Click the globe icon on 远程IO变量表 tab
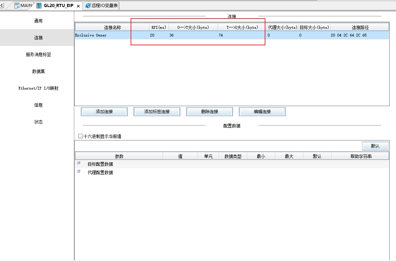This screenshot has height=262, width=396. pyautogui.click(x=88, y=6)
